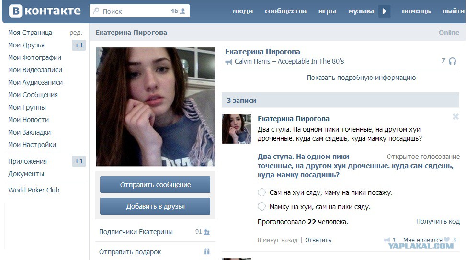Click Ответить under the post
Image resolution: width=466 pixels, height=260 pixels.
[318, 240]
